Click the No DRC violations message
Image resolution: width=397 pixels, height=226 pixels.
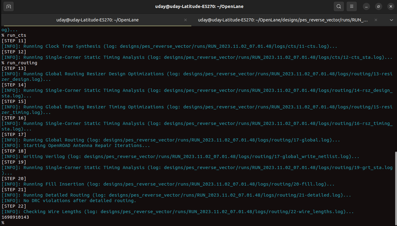(69, 200)
